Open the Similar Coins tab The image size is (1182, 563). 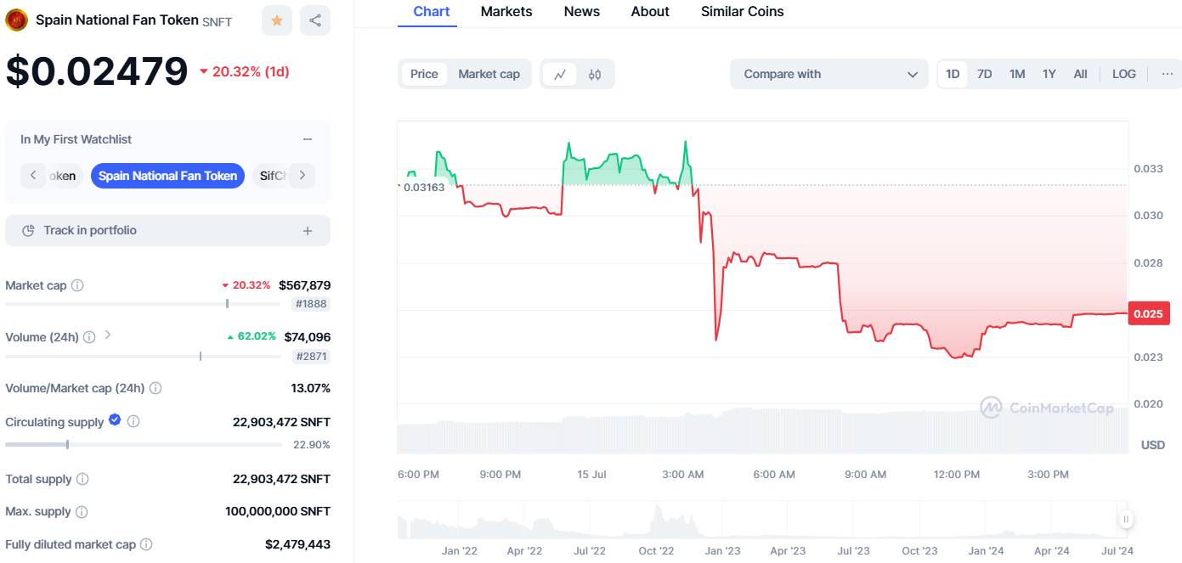coord(743,12)
